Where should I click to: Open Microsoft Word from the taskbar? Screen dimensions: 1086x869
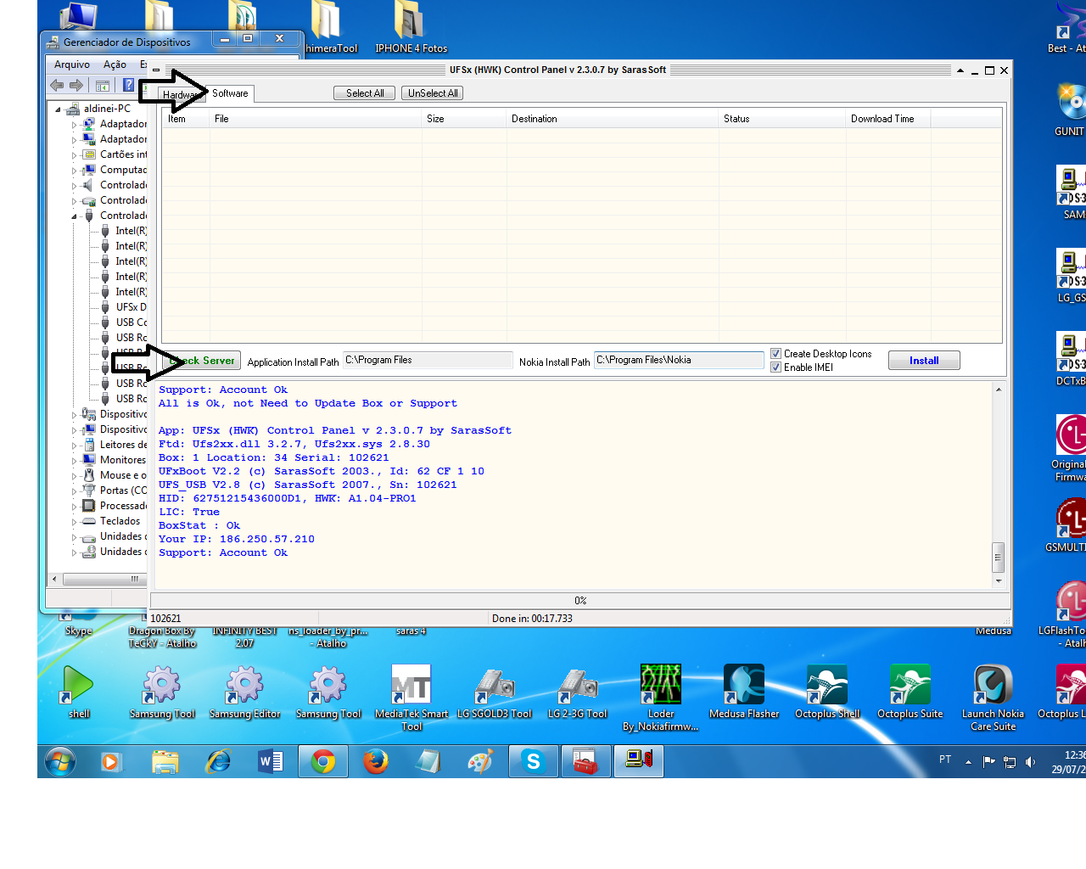tap(270, 761)
